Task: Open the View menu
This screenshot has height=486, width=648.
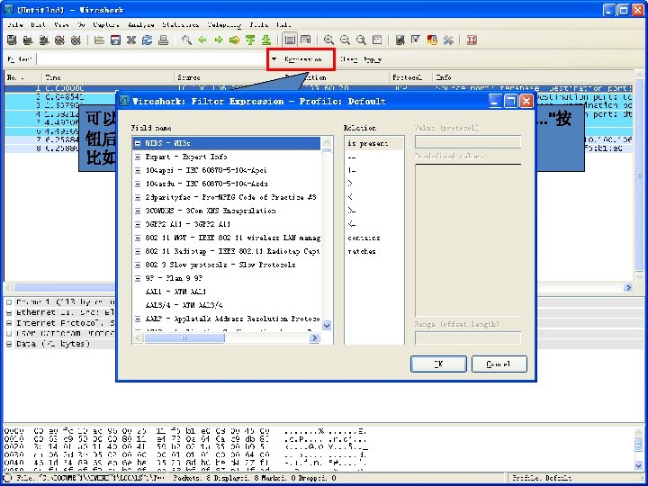Action: 61,25
